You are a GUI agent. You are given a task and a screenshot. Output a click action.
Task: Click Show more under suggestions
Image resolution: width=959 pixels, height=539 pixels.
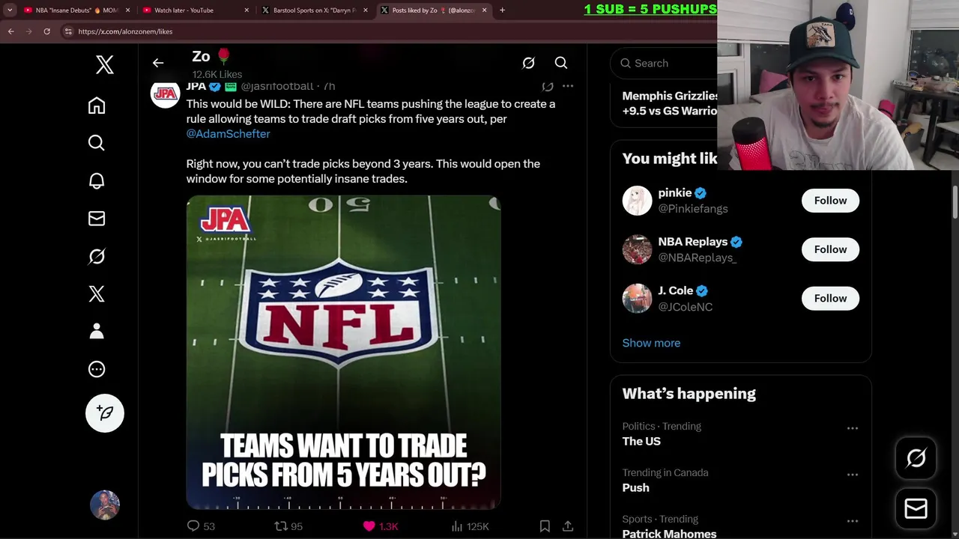point(651,343)
